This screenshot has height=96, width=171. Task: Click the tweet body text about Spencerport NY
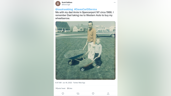(84, 15)
